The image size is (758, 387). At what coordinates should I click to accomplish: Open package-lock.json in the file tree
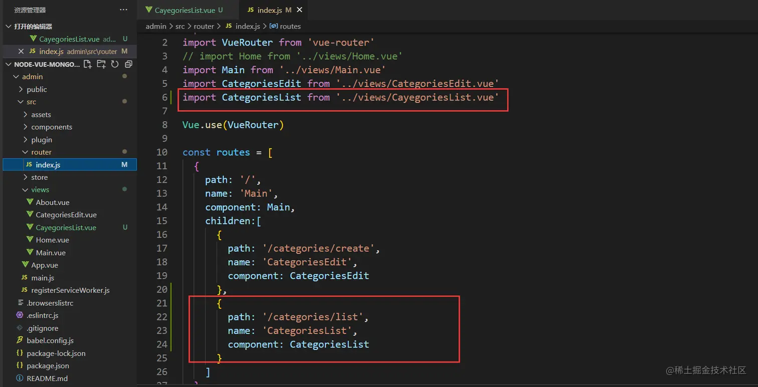[x=70, y=353]
